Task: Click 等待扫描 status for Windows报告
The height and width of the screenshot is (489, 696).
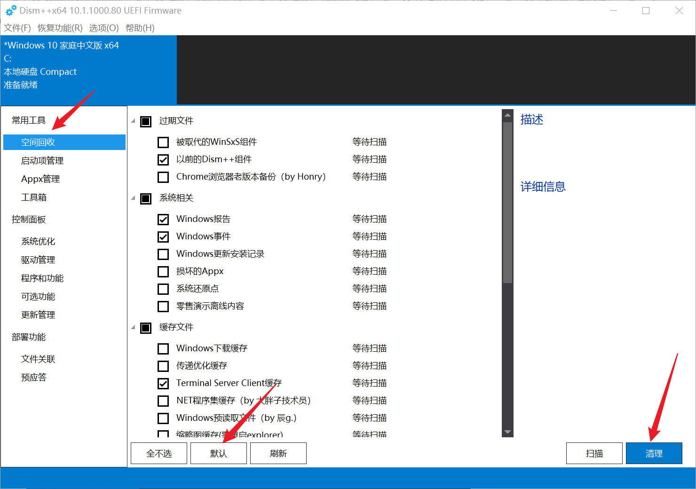Action: 370,219
